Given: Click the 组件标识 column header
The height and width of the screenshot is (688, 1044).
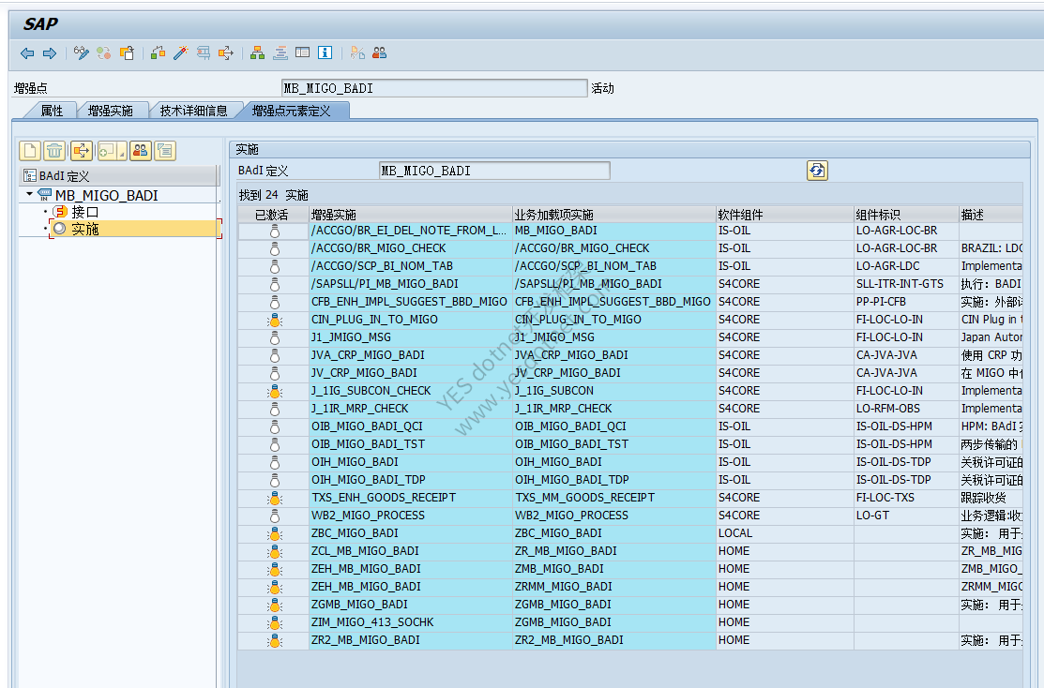Looking at the screenshot, I should click(x=906, y=215).
